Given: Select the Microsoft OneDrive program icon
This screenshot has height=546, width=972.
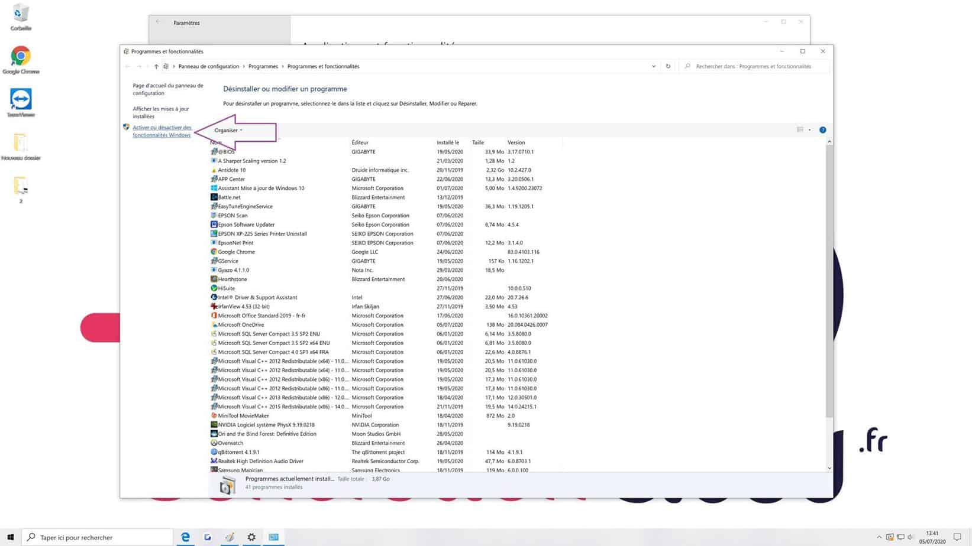Looking at the screenshot, I should point(214,324).
